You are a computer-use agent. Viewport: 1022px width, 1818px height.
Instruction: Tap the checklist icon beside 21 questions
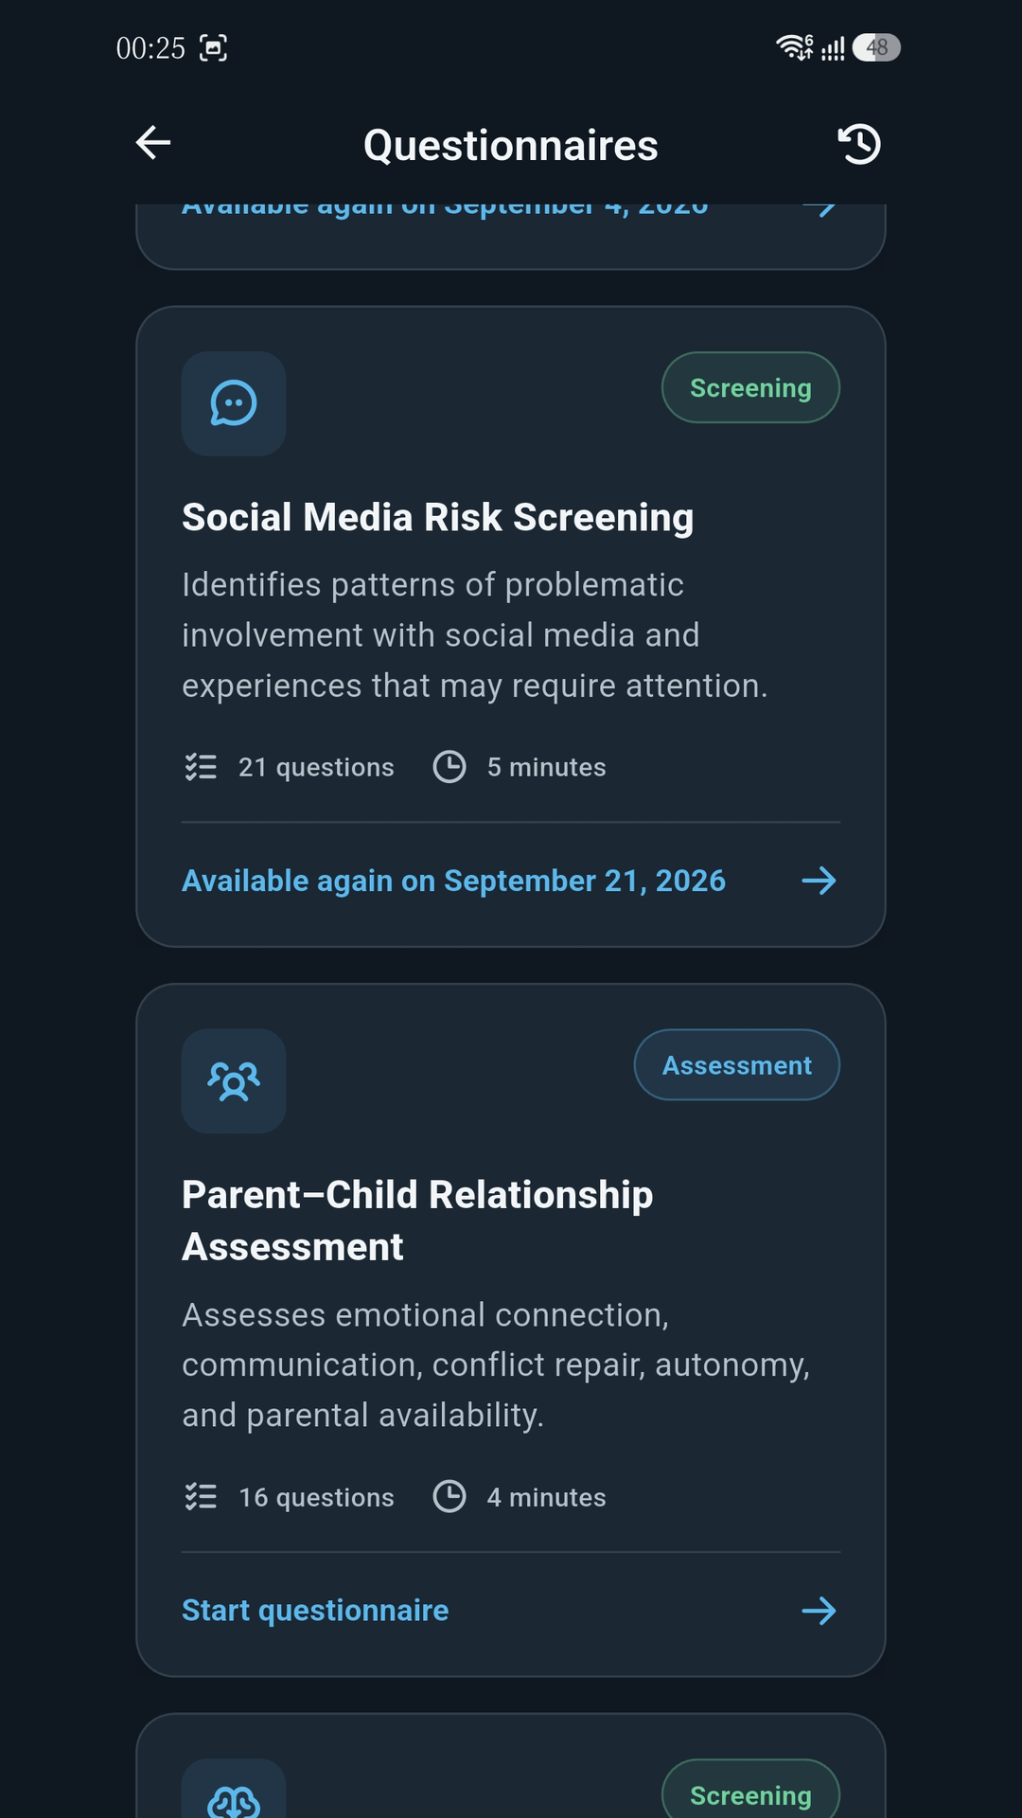click(x=201, y=767)
